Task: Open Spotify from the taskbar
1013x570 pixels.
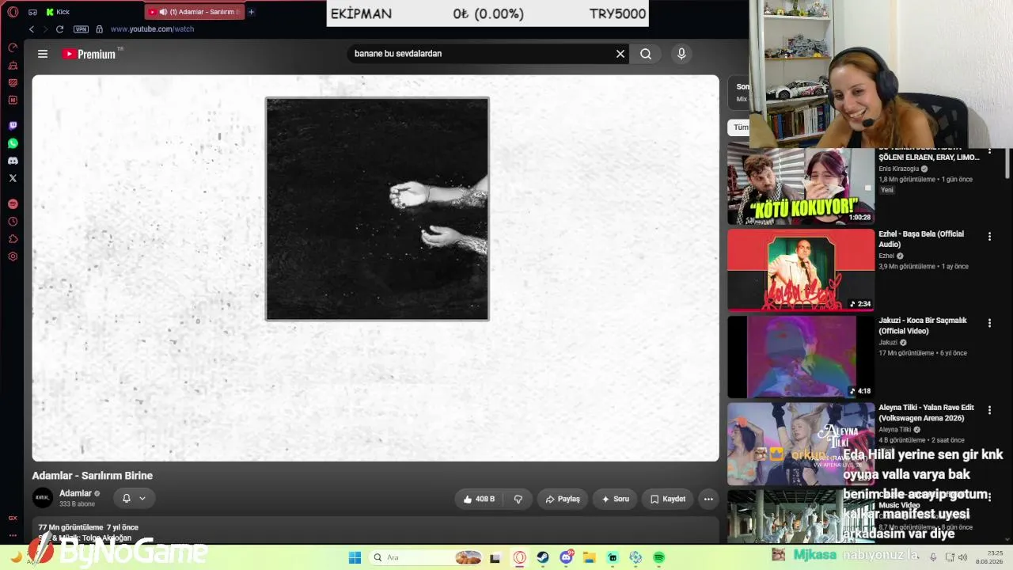Action: pos(659,557)
